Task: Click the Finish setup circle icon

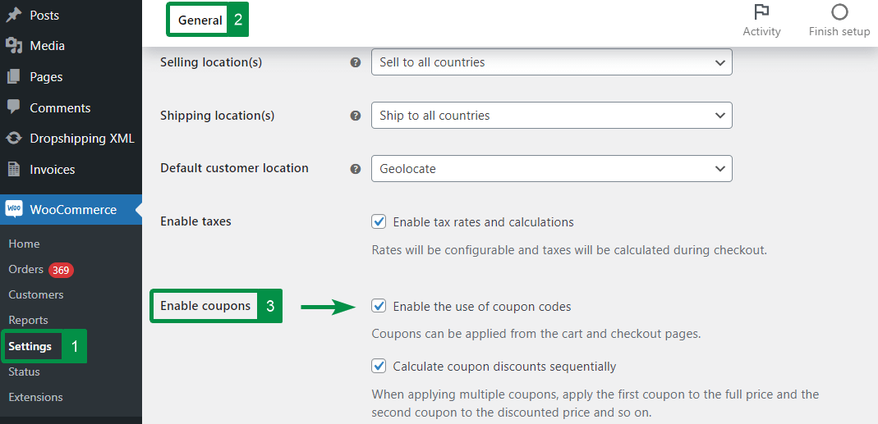Action: click(839, 12)
